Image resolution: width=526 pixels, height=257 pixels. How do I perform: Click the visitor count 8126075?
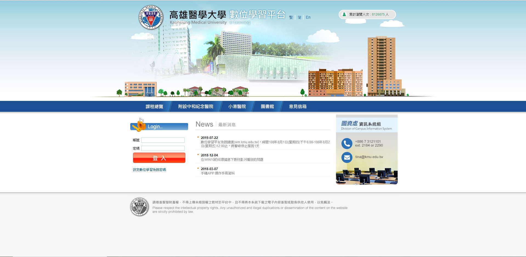pyautogui.click(x=378, y=14)
